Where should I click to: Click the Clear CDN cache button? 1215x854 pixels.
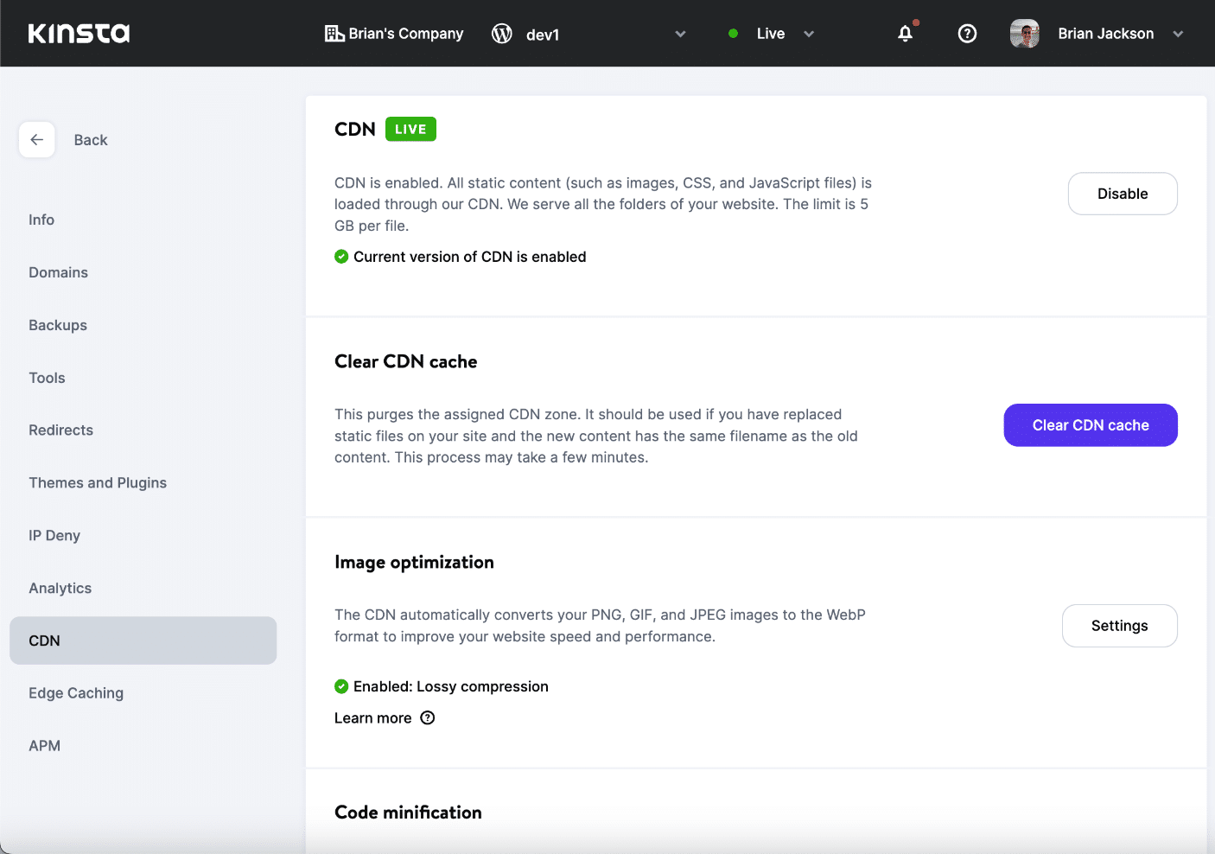(1090, 424)
